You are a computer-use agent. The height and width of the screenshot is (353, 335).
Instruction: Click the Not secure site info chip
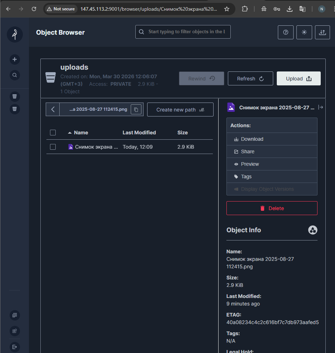(x=61, y=9)
